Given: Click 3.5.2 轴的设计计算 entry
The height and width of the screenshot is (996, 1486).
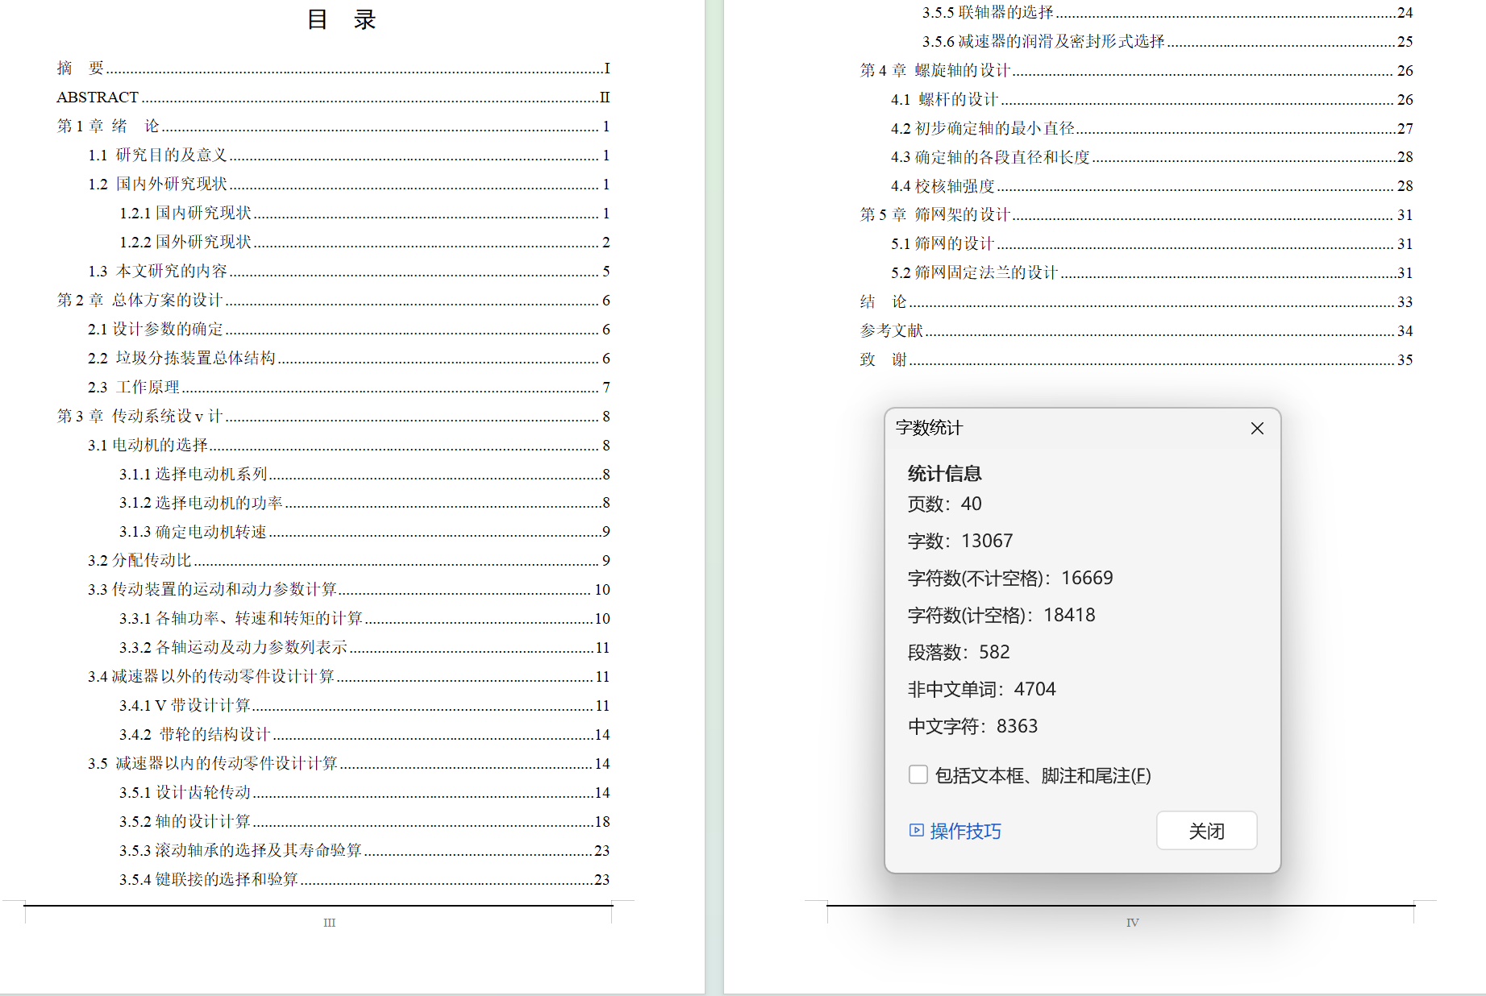Looking at the screenshot, I should click(x=364, y=822).
